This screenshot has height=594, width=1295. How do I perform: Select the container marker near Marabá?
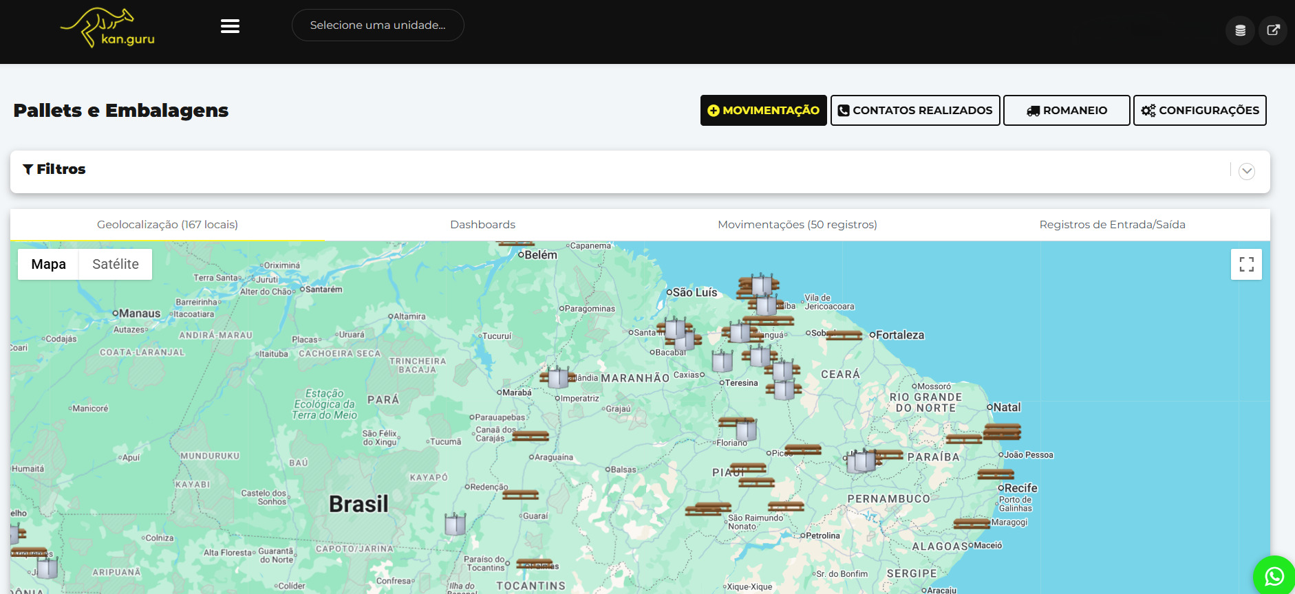point(557,377)
